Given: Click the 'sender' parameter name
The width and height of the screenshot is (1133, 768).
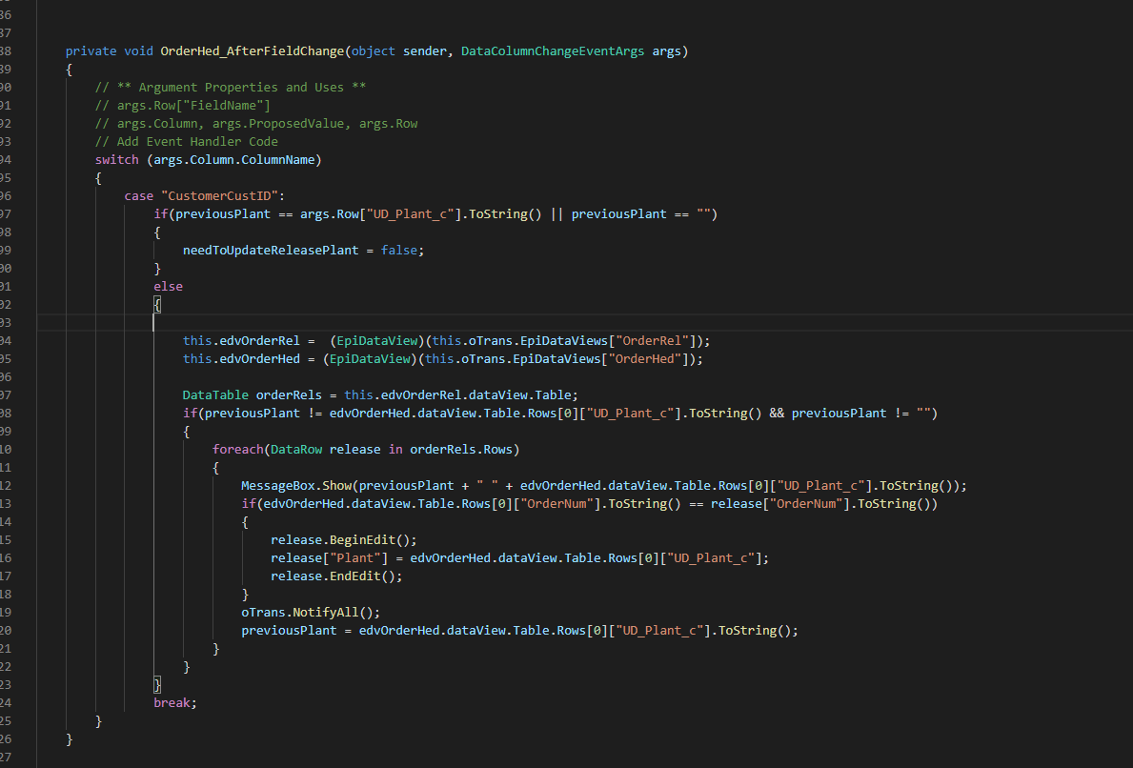Looking at the screenshot, I should point(425,51).
